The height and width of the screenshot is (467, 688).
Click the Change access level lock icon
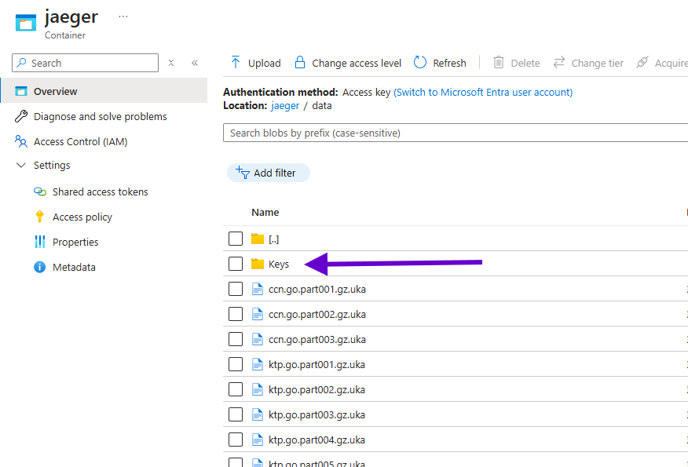click(300, 63)
